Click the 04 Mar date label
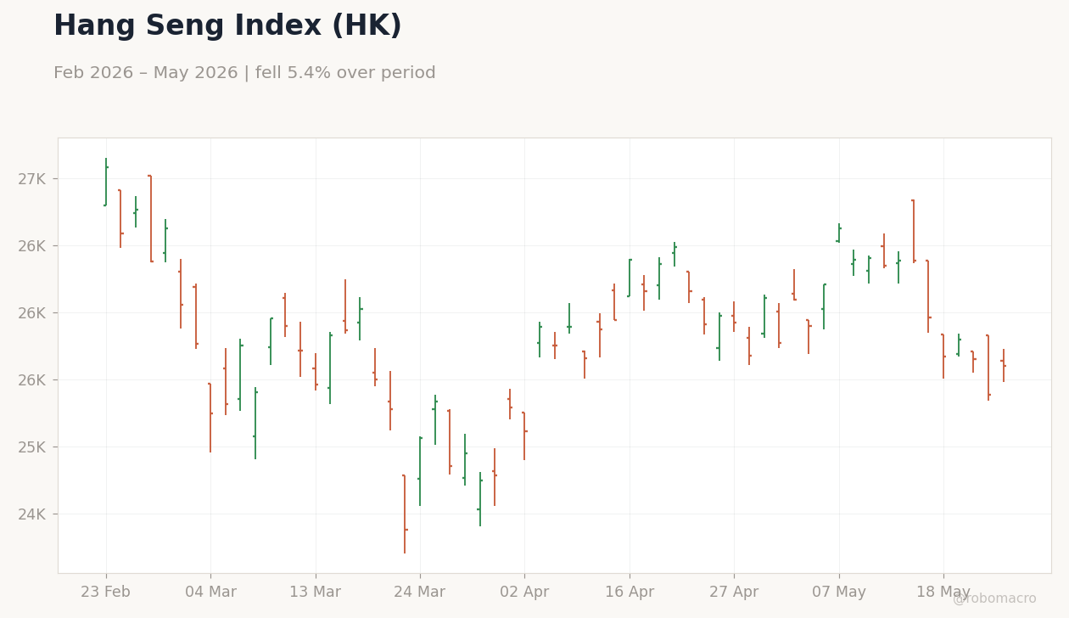 coord(210,593)
